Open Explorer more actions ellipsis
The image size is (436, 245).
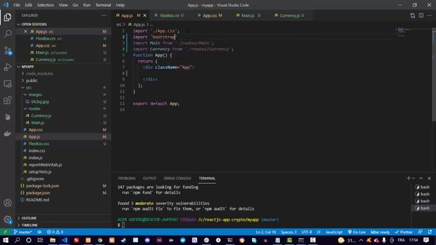pyautogui.click(x=104, y=16)
